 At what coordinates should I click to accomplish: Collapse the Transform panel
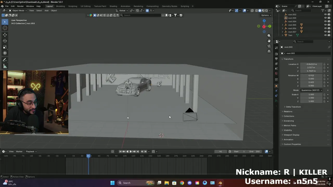288,59
